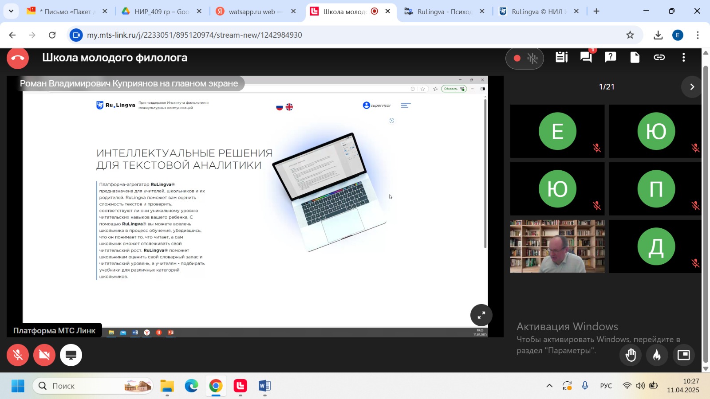
Task: Open the browser downloads
Action: pyautogui.click(x=658, y=35)
